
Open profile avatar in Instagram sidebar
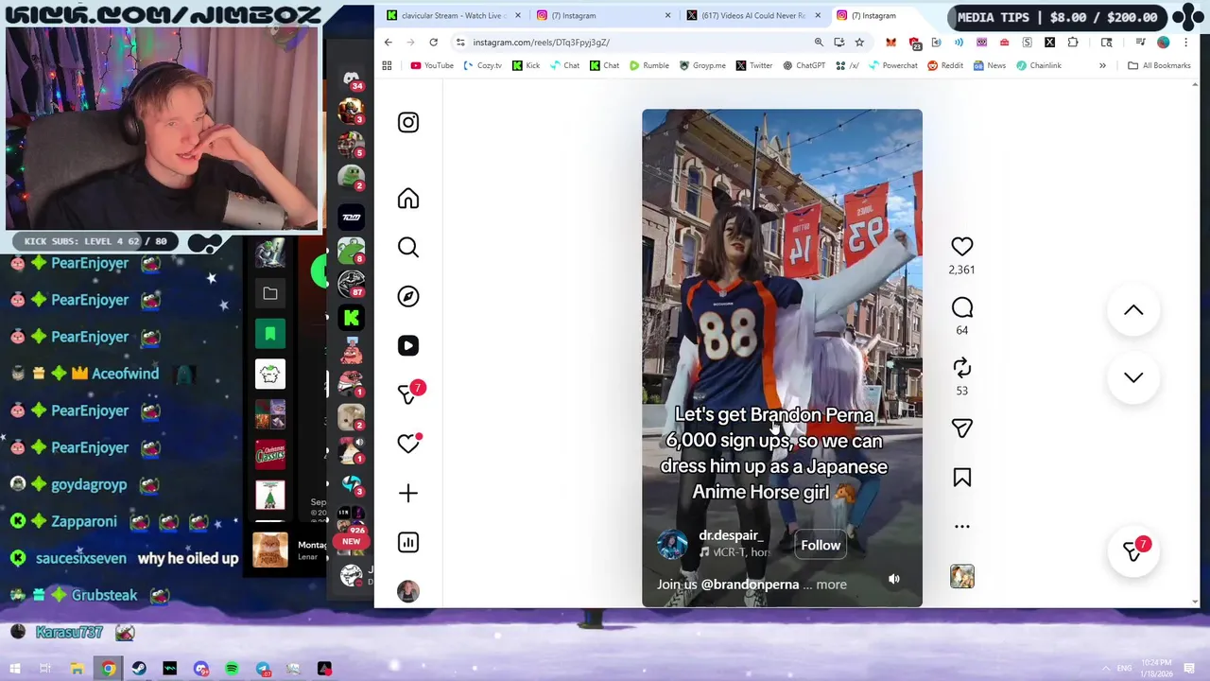click(x=408, y=591)
